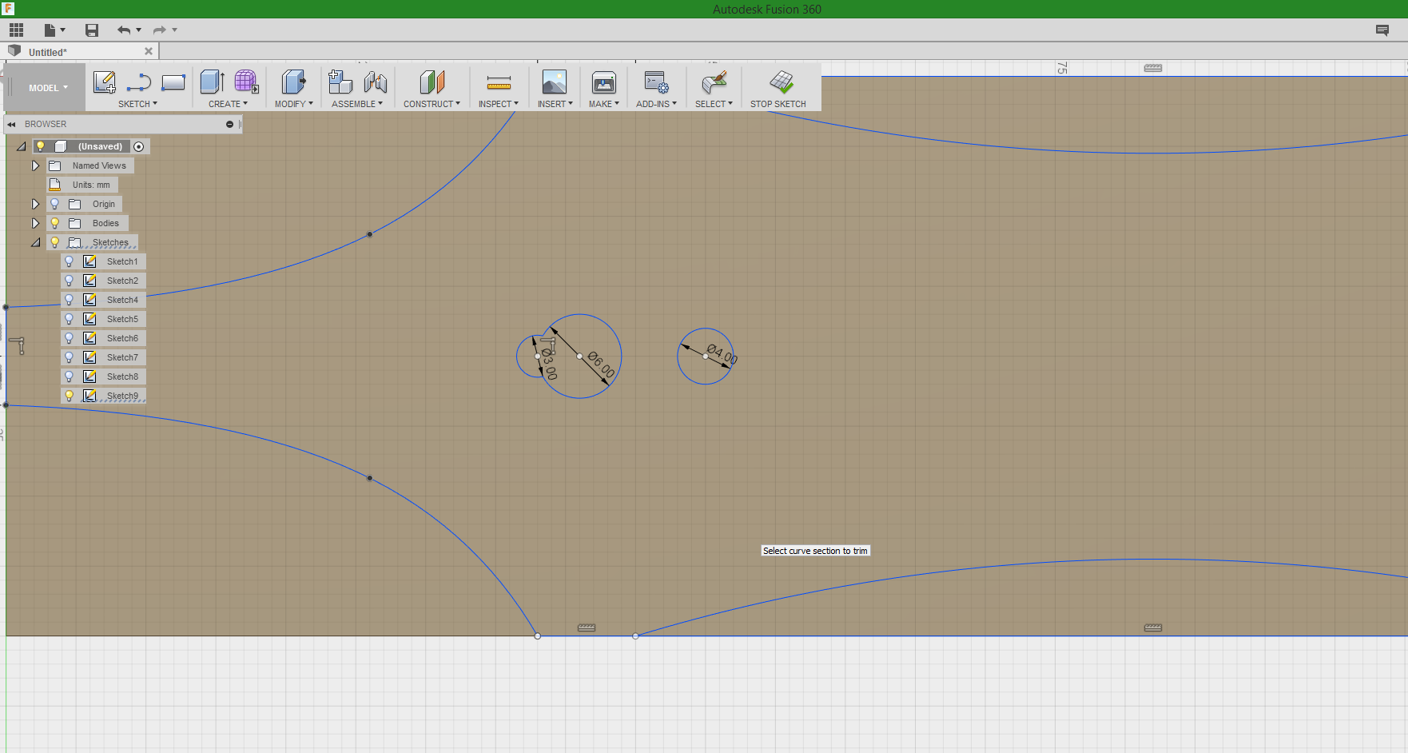
Task: Select the Offset Plane construct icon
Action: [432, 82]
